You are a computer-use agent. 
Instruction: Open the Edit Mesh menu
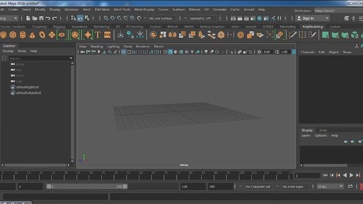point(102,10)
